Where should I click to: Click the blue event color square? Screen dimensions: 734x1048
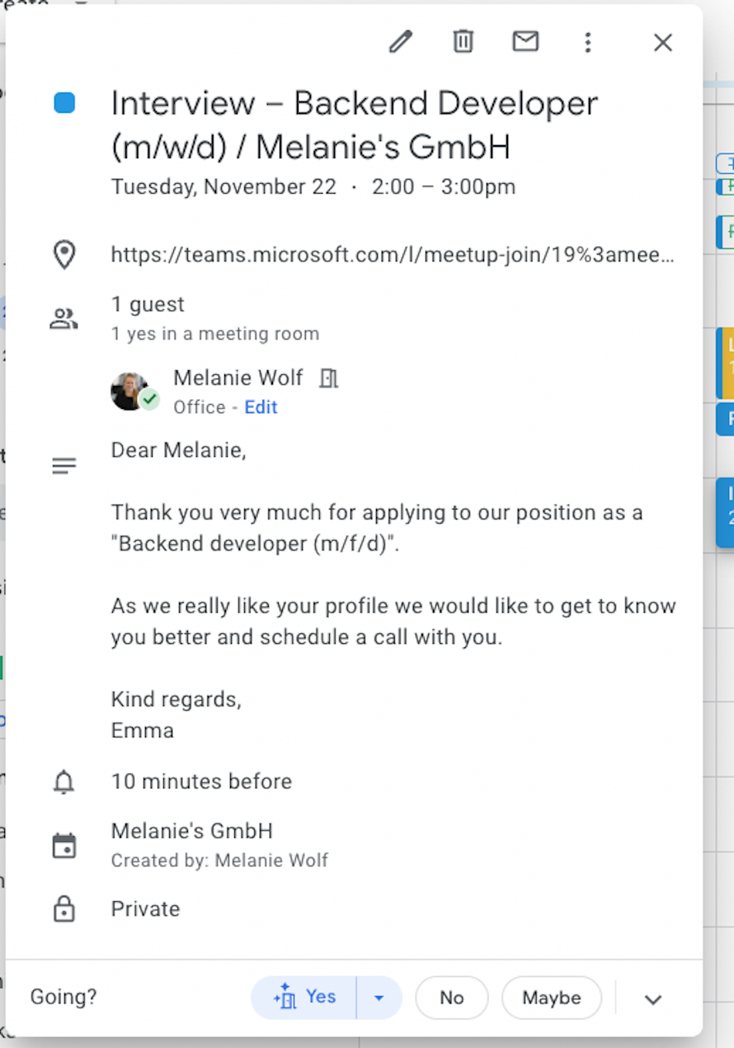coord(64,103)
